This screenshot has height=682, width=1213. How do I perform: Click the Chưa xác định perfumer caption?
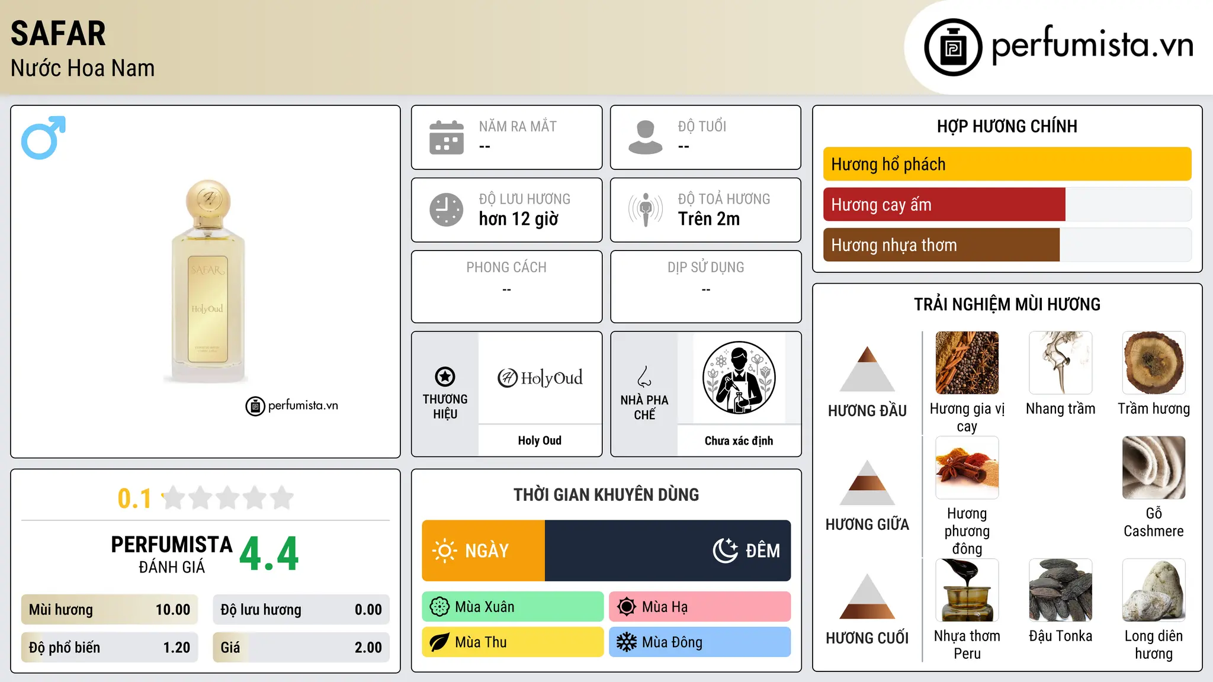[739, 440]
